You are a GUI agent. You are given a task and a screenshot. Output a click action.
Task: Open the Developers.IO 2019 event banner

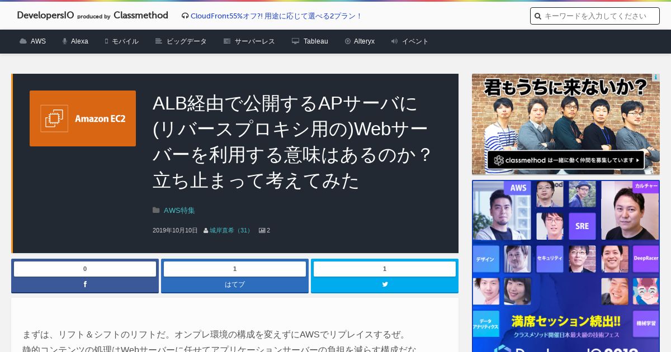click(x=566, y=266)
